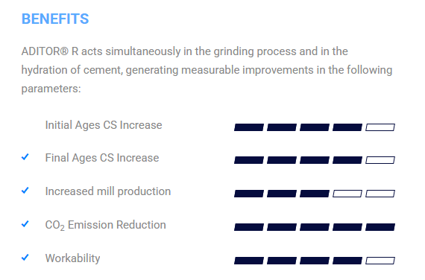Click the Initial Ages CS Increase label

click(104, 125)
